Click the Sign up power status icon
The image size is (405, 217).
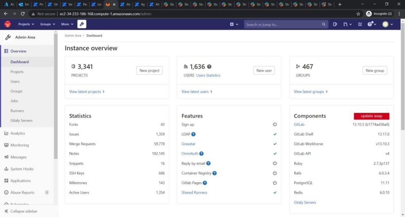tap(275, 125)
